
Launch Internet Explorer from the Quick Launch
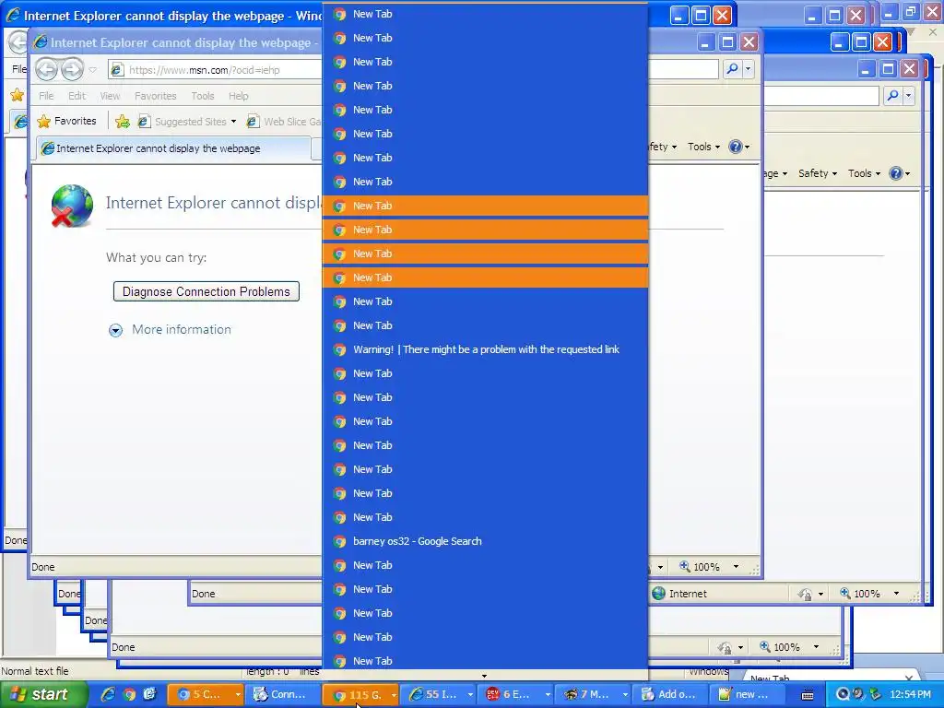pos(109,694)
